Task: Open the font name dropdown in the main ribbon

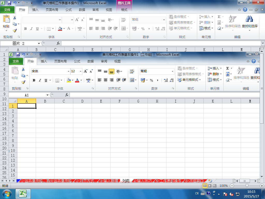Action: tap(60, 20)
